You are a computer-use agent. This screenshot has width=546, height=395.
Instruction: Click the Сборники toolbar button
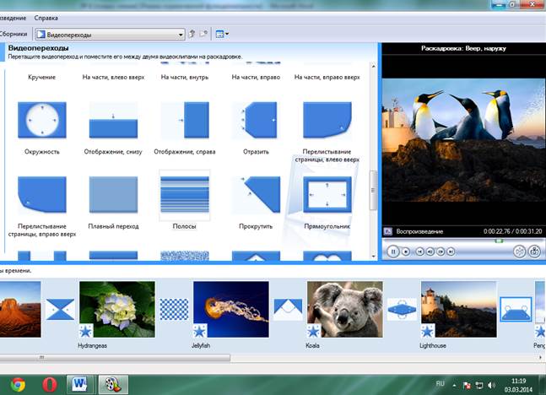(14, 34)
